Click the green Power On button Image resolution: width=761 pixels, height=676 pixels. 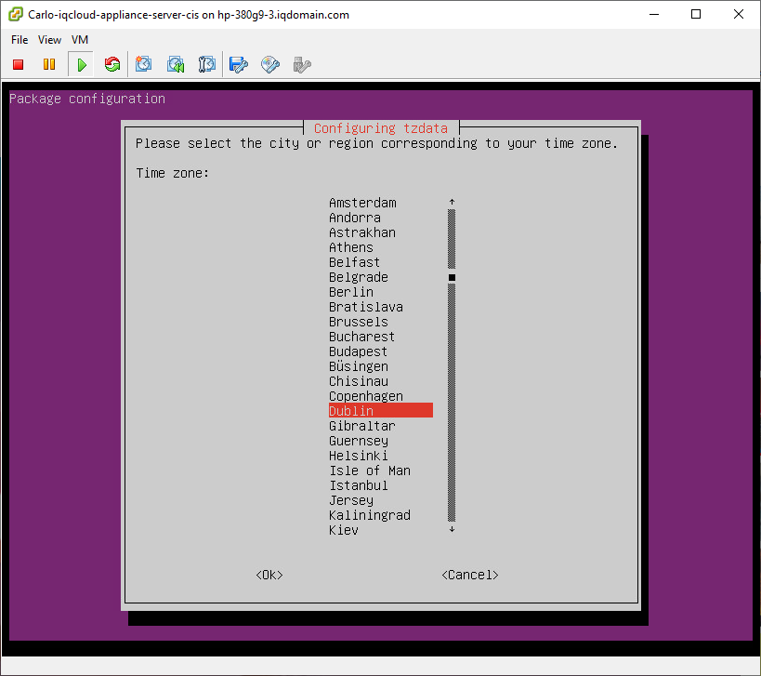(82, 64)
